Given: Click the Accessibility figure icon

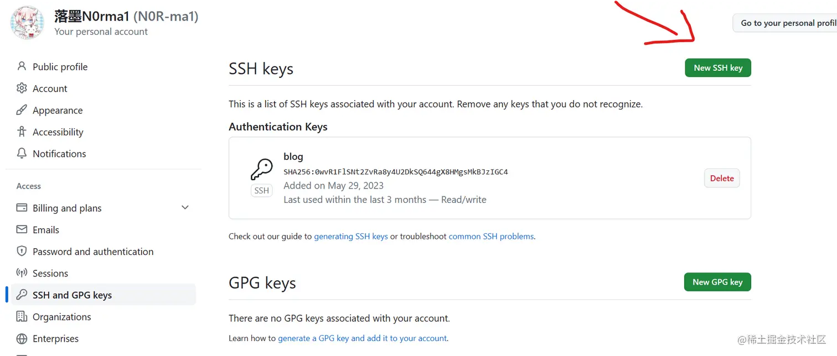Looking at the screenshot, I should point(22,132).
